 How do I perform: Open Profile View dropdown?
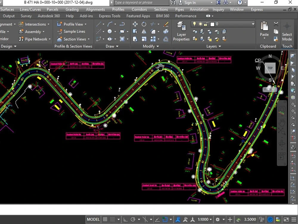(86, 24)
